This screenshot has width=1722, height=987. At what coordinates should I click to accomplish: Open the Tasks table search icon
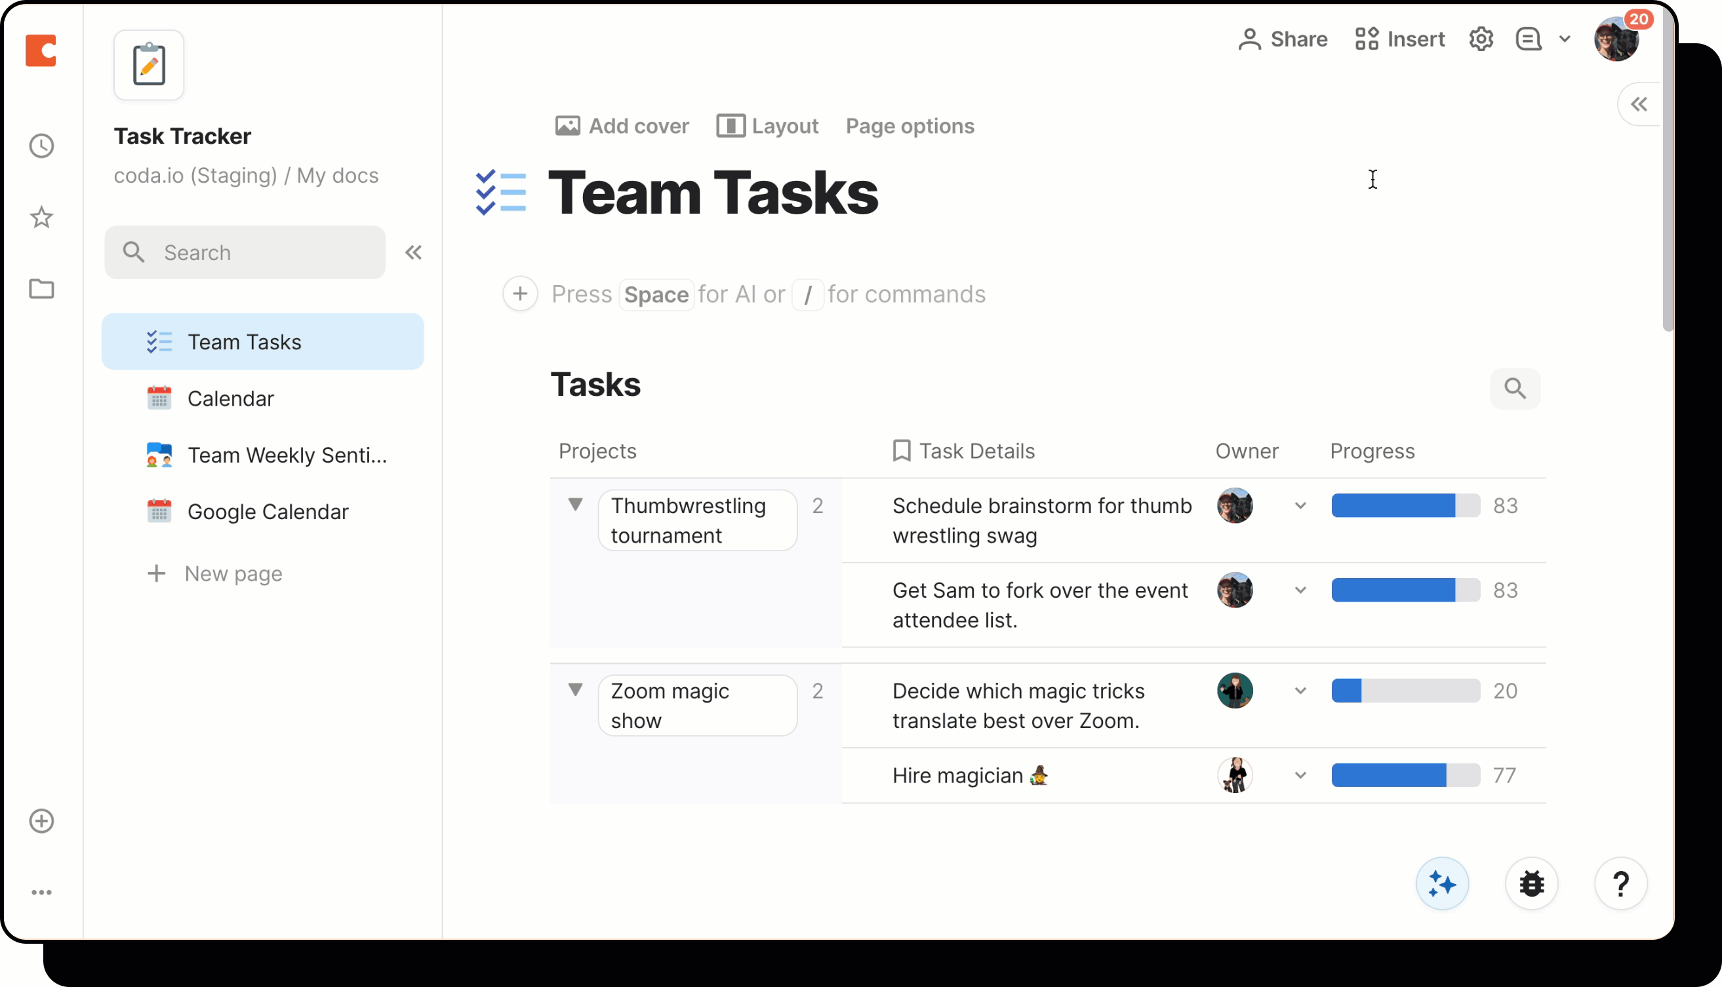pos(1515,389)
